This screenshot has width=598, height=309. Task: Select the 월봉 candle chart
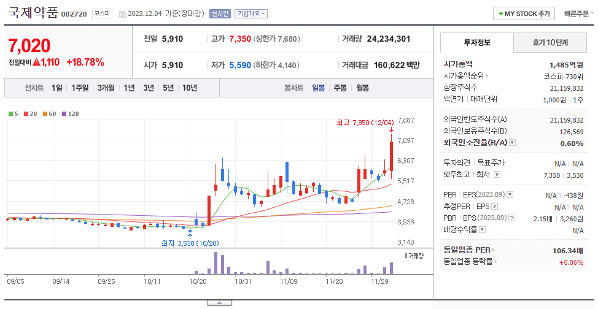coord(362,88)
